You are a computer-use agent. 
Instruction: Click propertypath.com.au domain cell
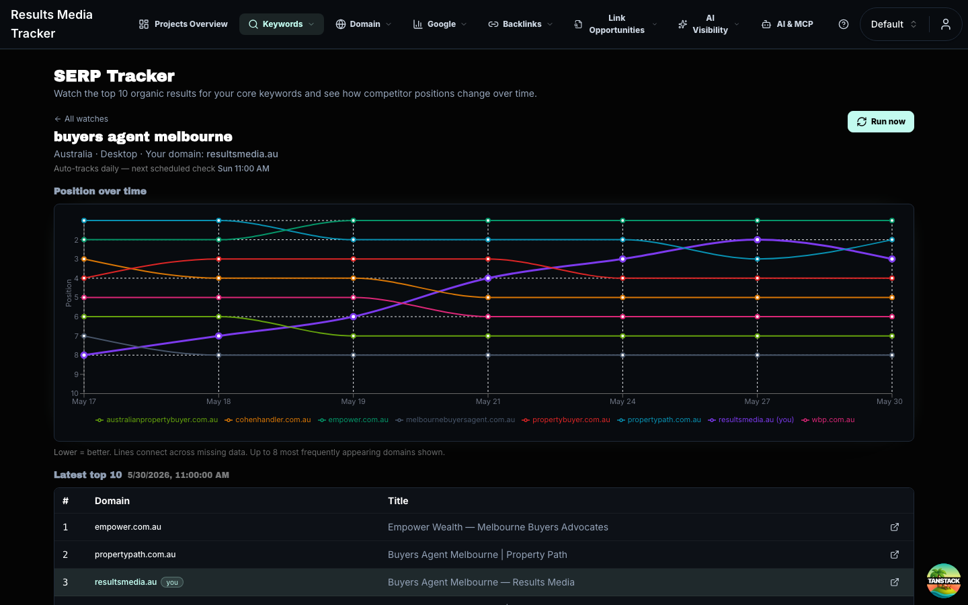click(x=135, y=555)
